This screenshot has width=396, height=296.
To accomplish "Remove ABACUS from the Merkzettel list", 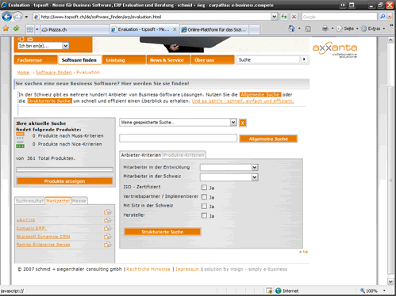I will 107,220.
